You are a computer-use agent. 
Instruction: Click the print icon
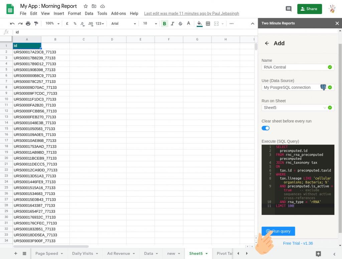[x=28, y=24]
